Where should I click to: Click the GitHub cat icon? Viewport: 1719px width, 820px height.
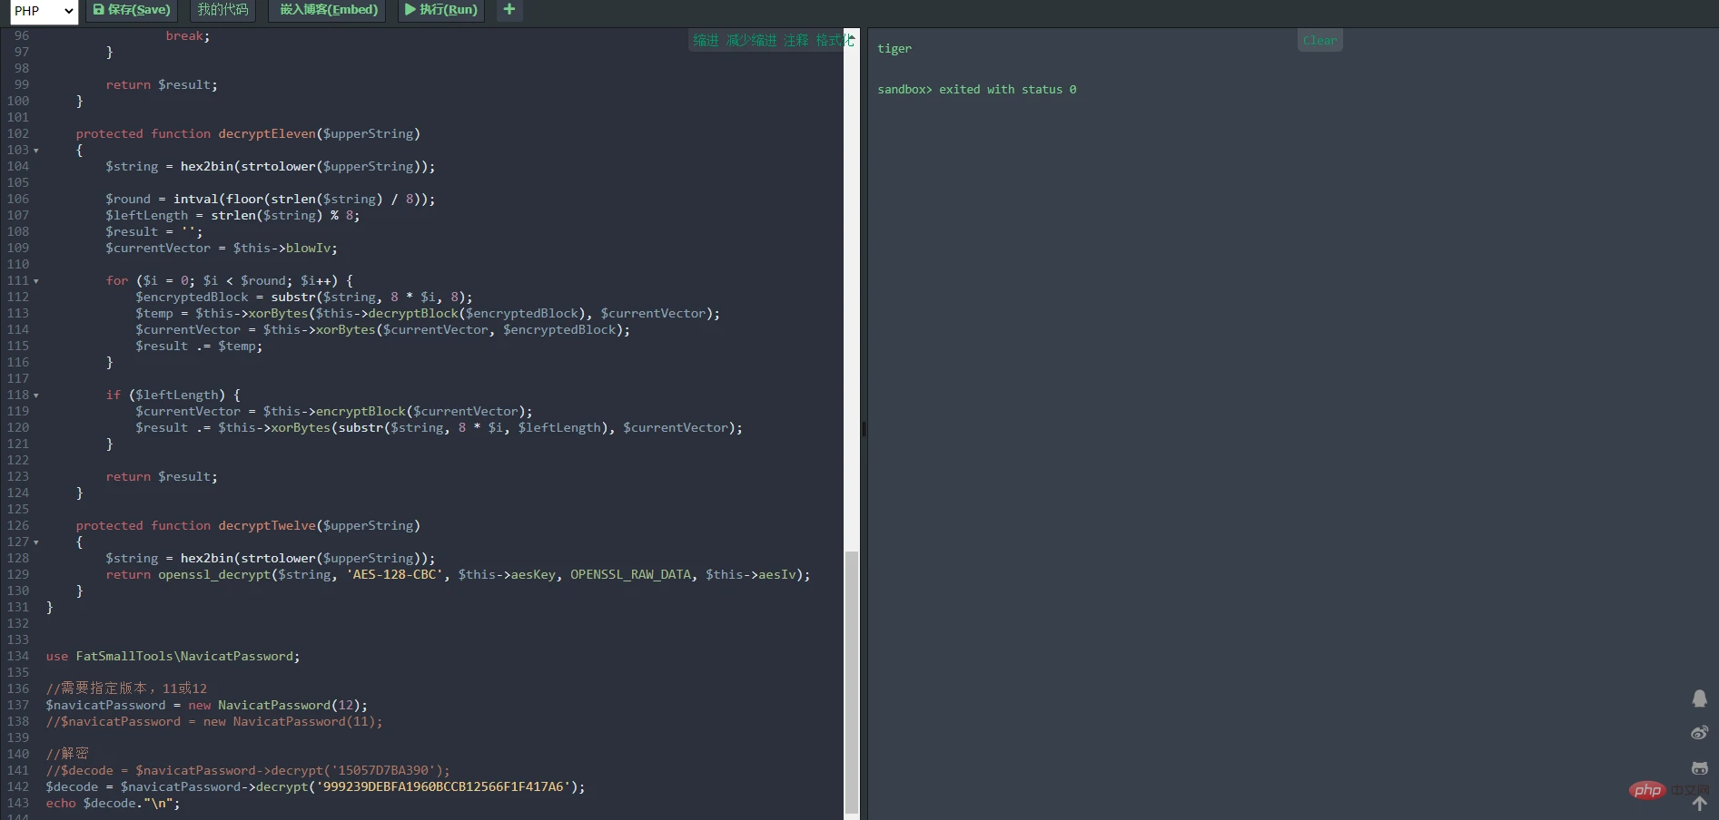tap(1699, 768)
